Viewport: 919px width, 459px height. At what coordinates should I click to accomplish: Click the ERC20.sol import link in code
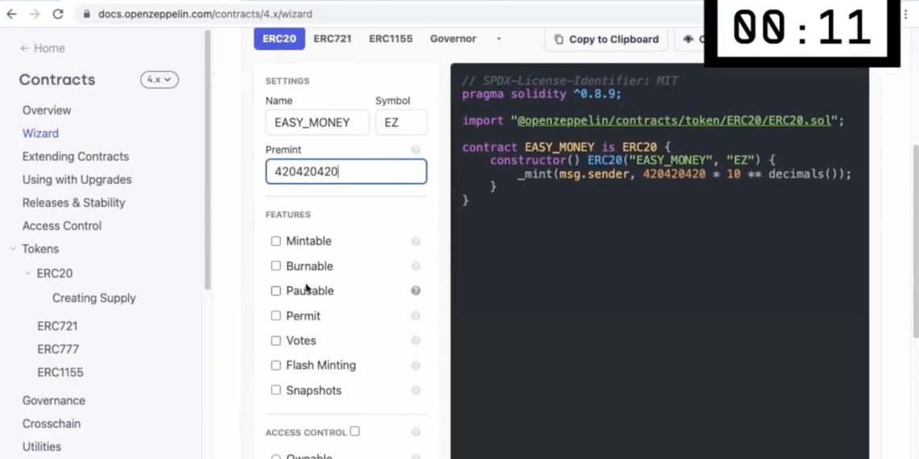pos(674,121)
